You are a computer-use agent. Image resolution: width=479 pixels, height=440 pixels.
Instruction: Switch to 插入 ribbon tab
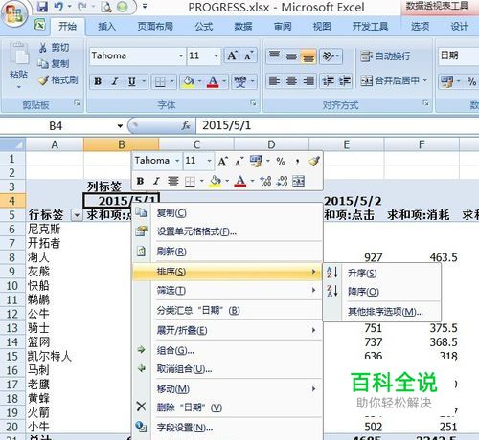(107, 26)
